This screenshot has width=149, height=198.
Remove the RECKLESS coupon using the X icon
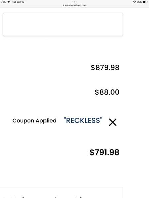point(113,122)
